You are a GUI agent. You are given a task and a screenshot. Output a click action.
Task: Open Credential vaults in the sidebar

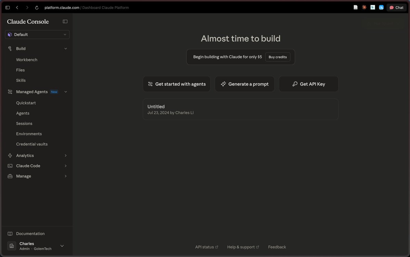pyautogui.click(x=32, y=144)
